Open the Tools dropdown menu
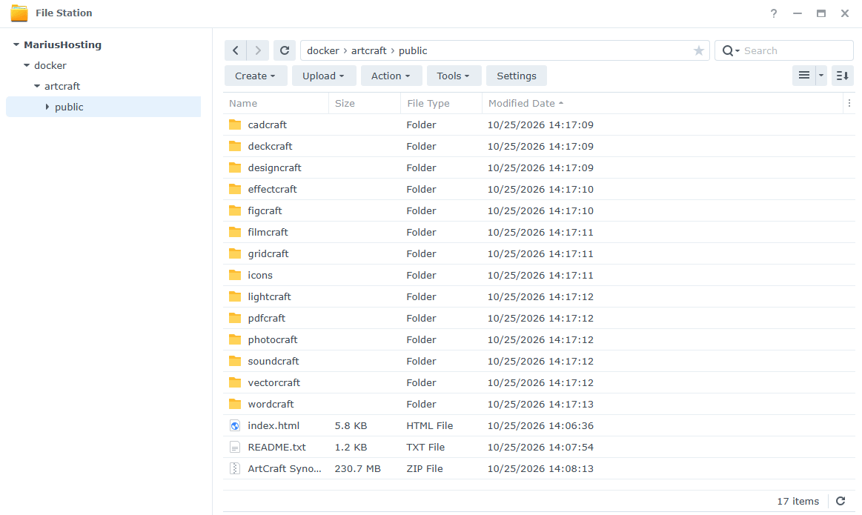Viewport: 862px width, 515px height. (x=454, y=76)
